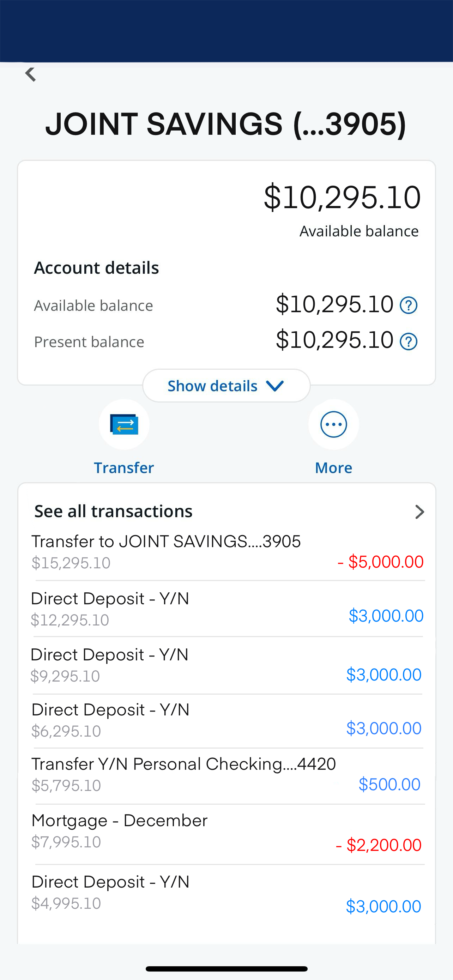Open the More options ellipsis icon
This screenshot has width=453, height=980.
click(333, 424)
